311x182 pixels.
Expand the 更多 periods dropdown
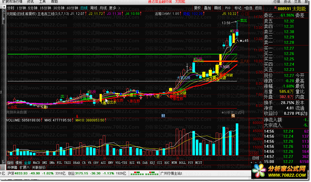115,8
